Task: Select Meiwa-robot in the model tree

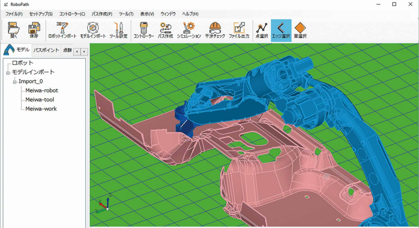Action: 42,90
